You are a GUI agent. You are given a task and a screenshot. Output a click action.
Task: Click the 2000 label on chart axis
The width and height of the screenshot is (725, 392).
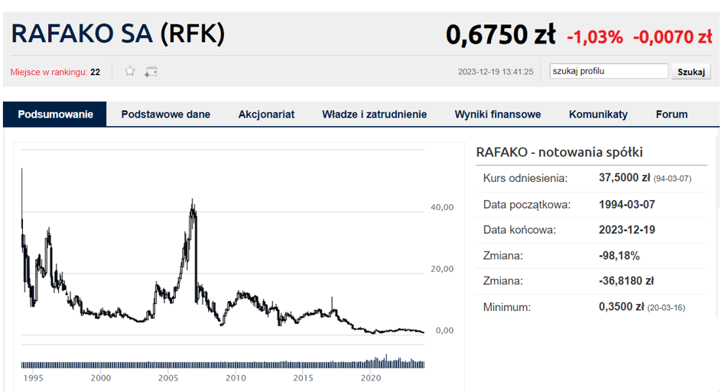coord(101,378)
